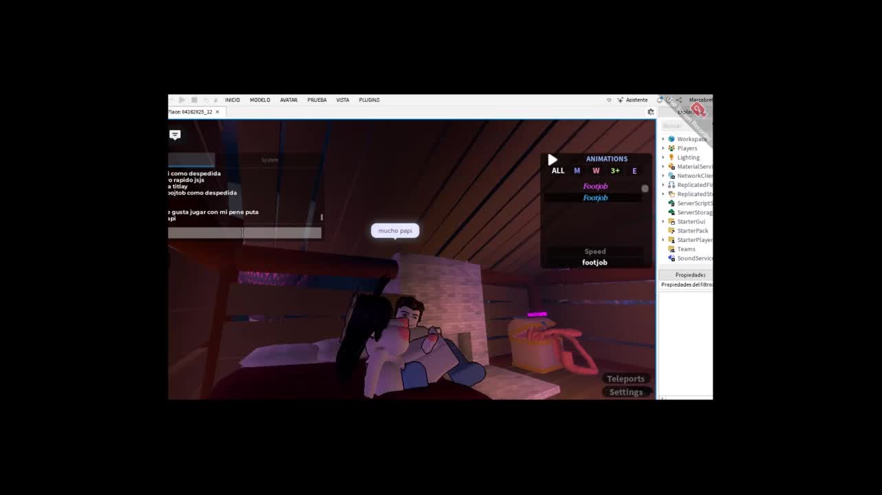Screen dimensions: 882x495
Task: Expand the StarterPlayer tree node
Action: point(663,240)
